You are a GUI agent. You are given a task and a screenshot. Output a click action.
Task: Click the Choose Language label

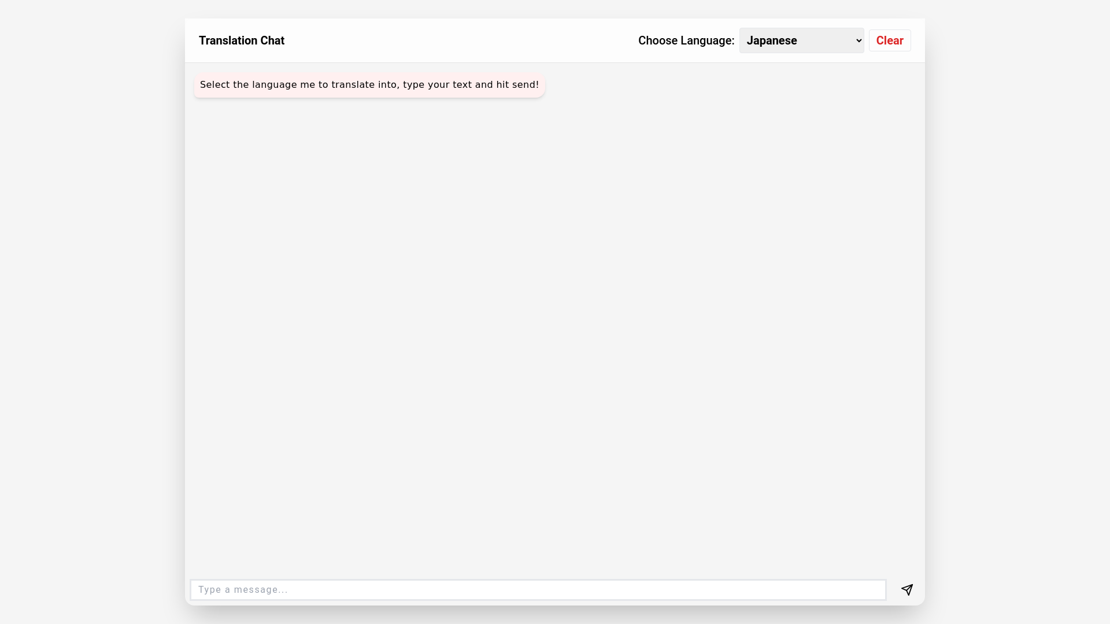click(686, 40)
